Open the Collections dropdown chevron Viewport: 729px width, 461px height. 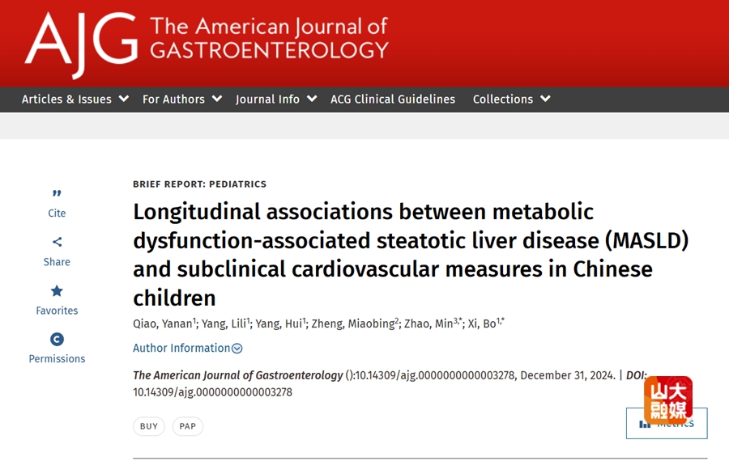coord(545,99)
